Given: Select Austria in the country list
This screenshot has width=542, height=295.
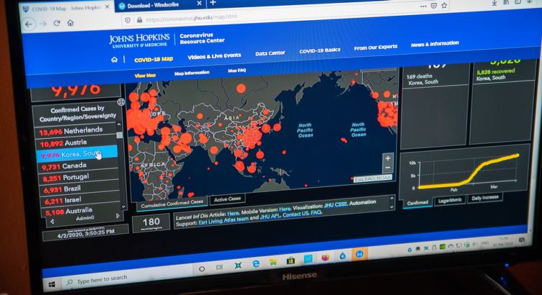Looking at the screenshot, I should click(76, 142).
